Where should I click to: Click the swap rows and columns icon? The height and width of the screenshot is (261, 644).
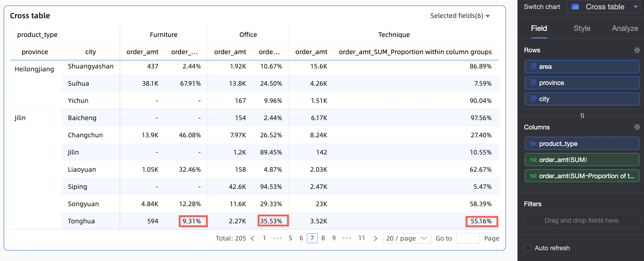pos(582,115)
